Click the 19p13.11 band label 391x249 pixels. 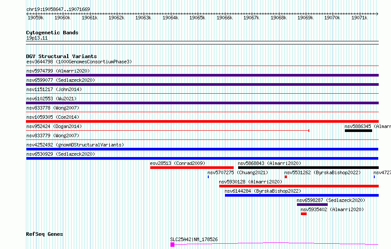coord(37,38)
